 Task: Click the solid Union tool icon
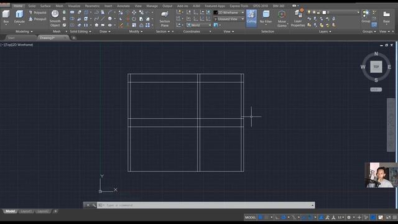tap(72, 12)
